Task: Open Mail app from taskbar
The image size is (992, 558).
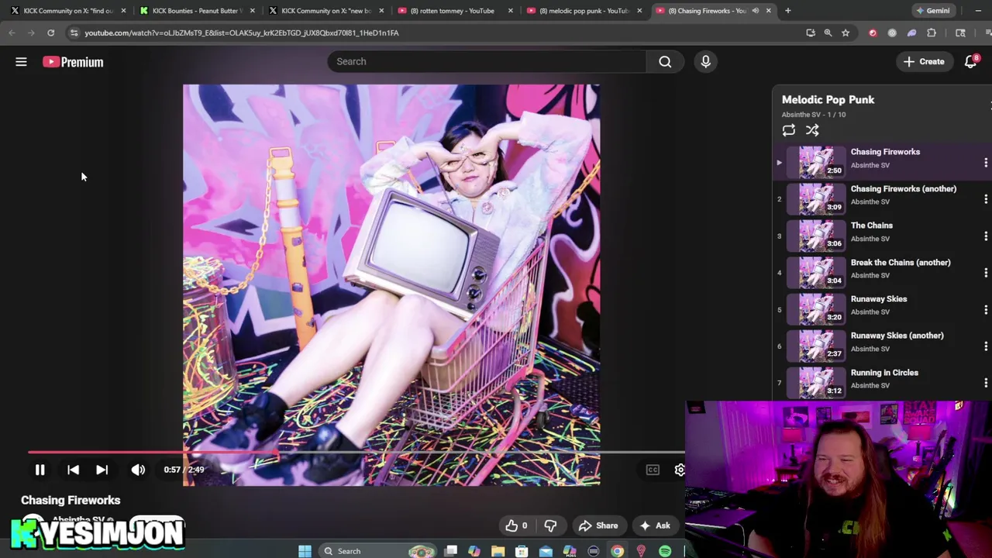Action: tap(546, 551)
